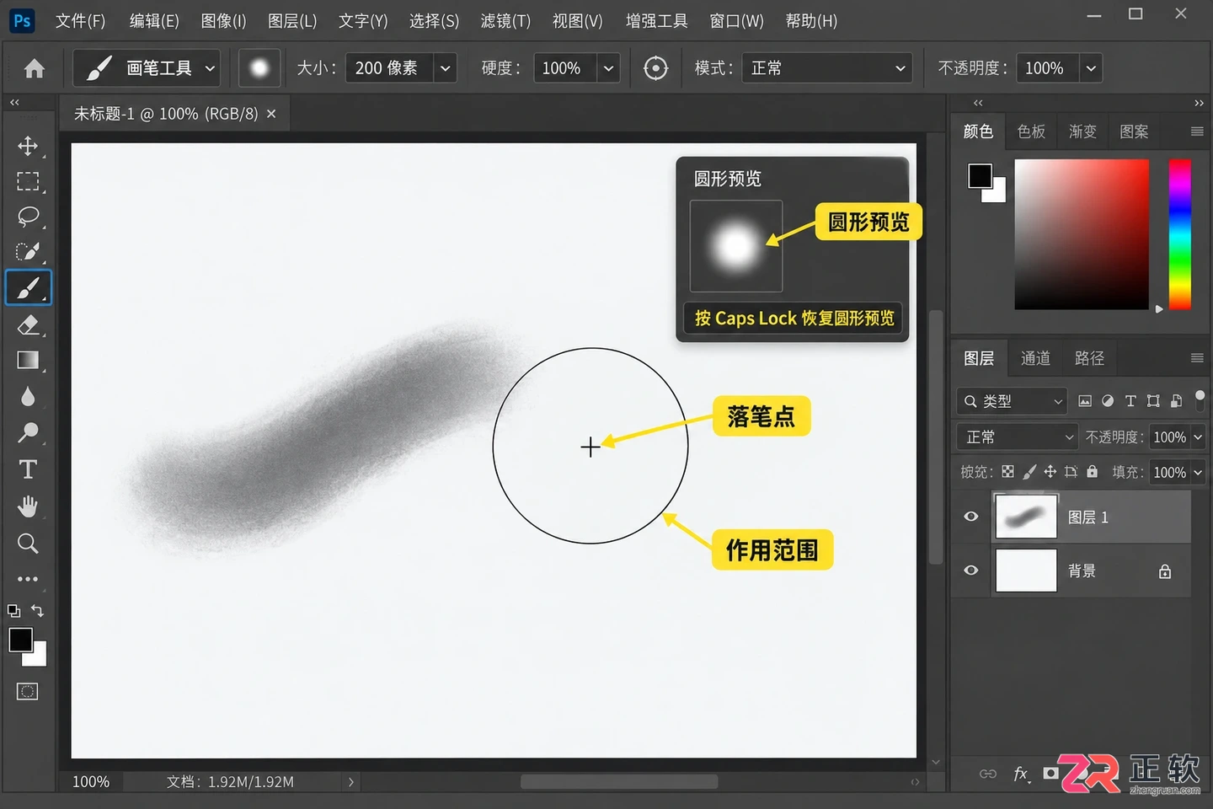This screenshot has height=809, width=1213.
Task: Select the Eraser tool
Action: [x=28, y=324]
